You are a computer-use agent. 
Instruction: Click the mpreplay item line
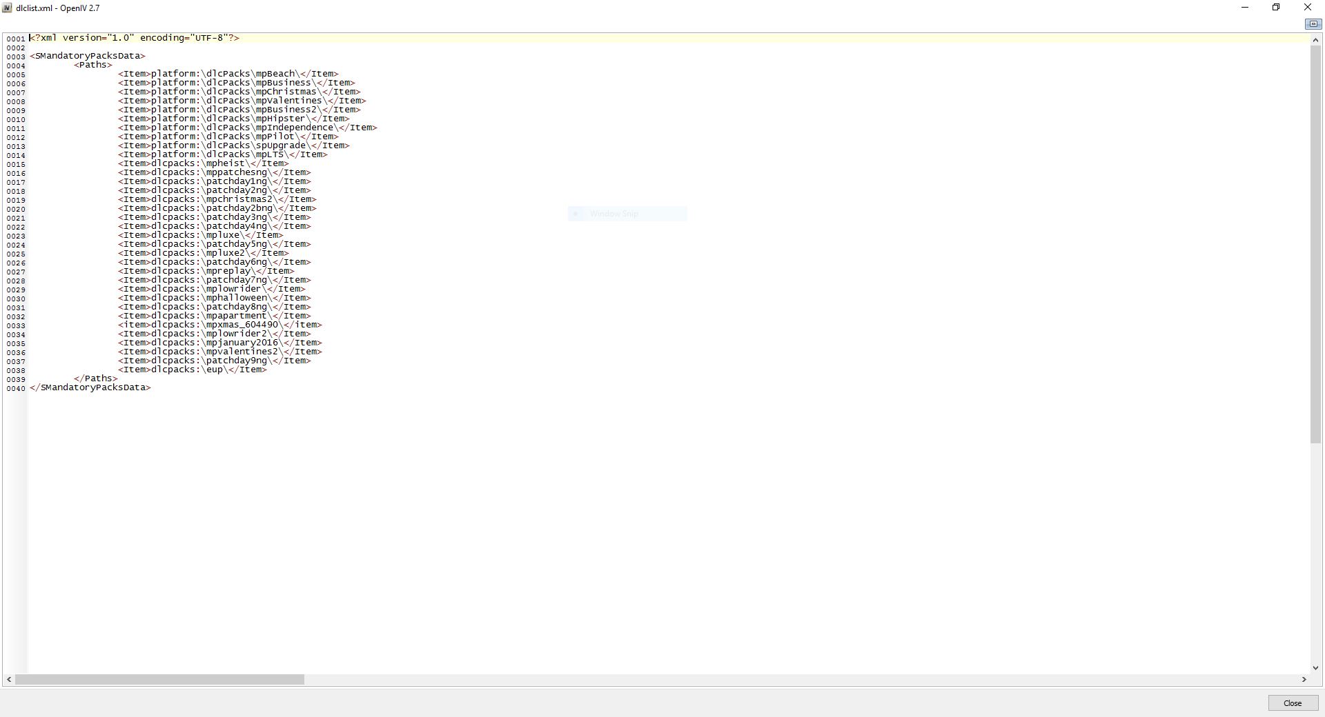point(206,271)
